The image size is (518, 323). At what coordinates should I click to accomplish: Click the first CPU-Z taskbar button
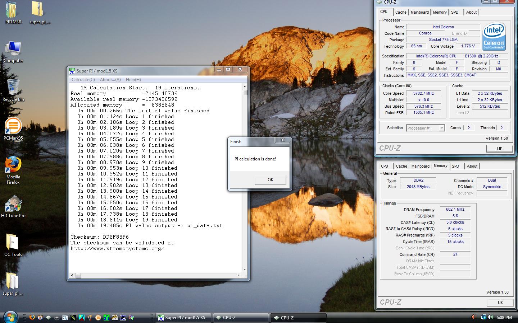241,318
